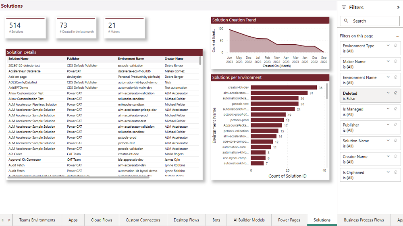The image size is (403, 226).
Task: Expand the Is Managed filter card
Action: 388,109
